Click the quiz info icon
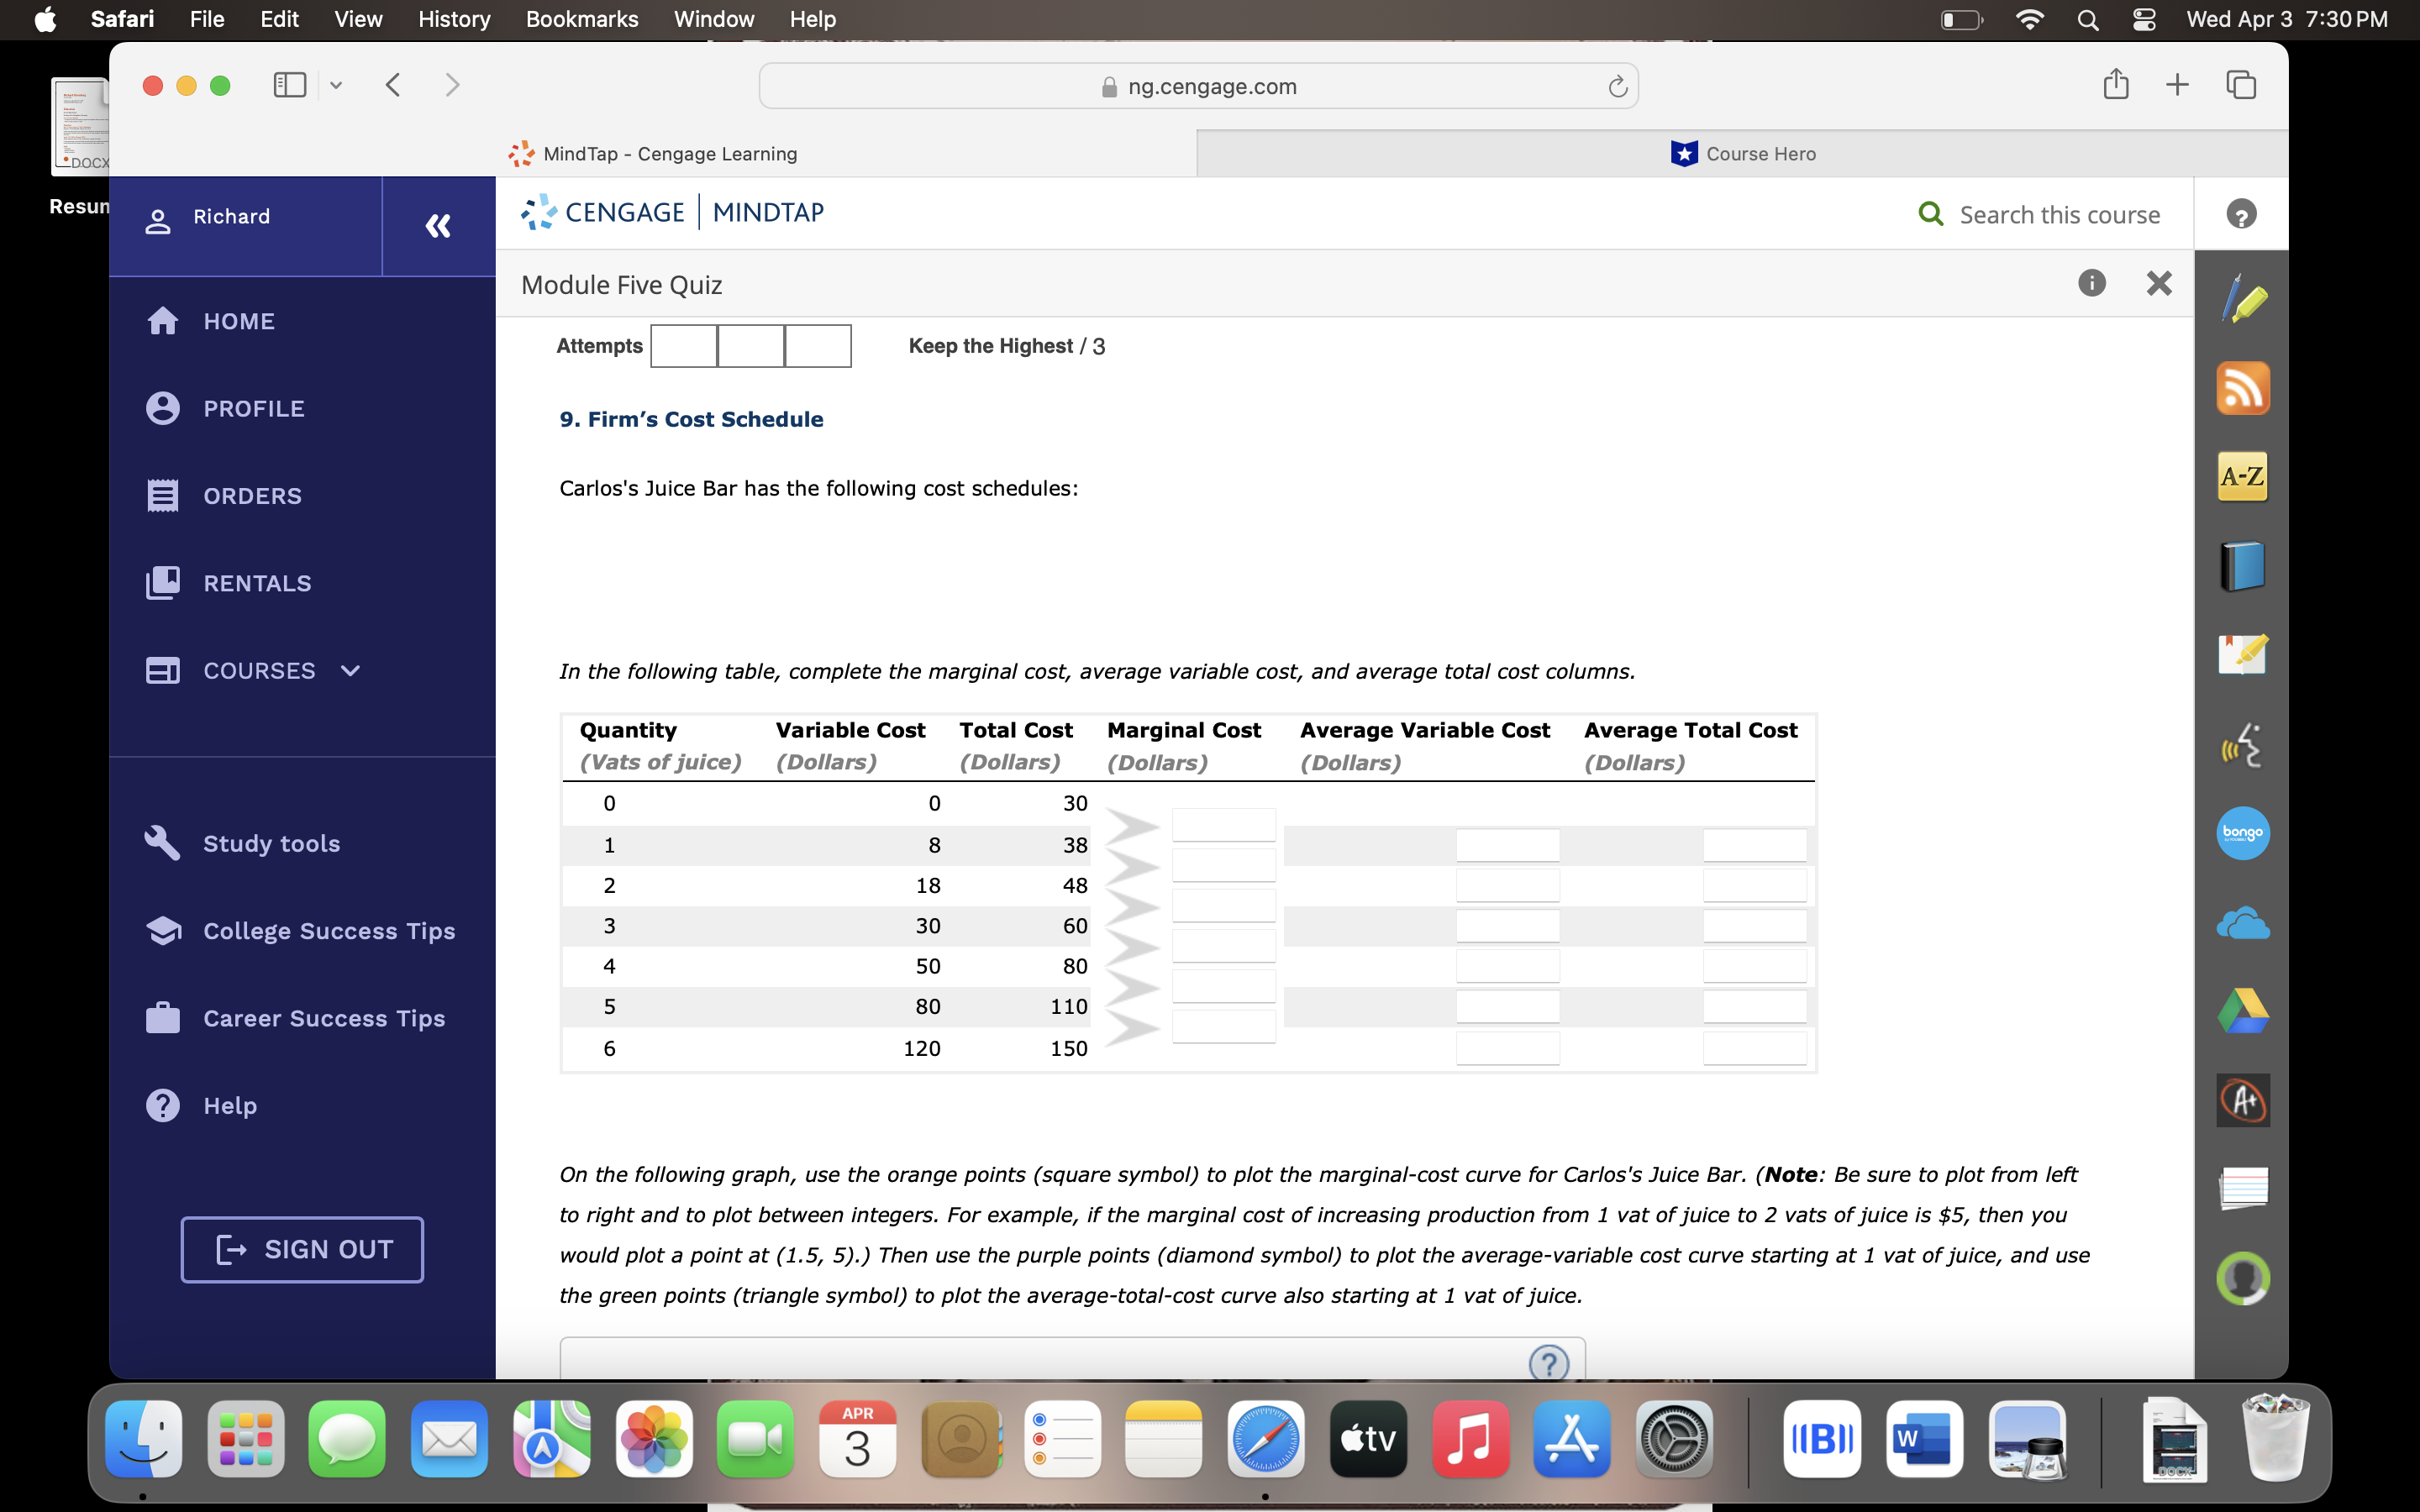Image resolution: width=2420 pixels, height=1512 pixels. (2092, 284)
